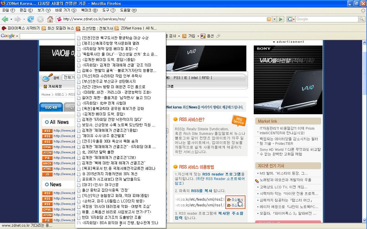Click the RSS feed icon in address bar
This screenshot has width=367, height=229.
click(x=269, y=19)
